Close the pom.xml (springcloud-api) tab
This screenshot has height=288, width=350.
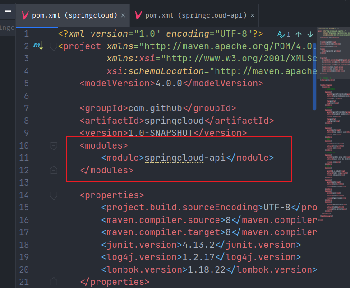[253, 15]
